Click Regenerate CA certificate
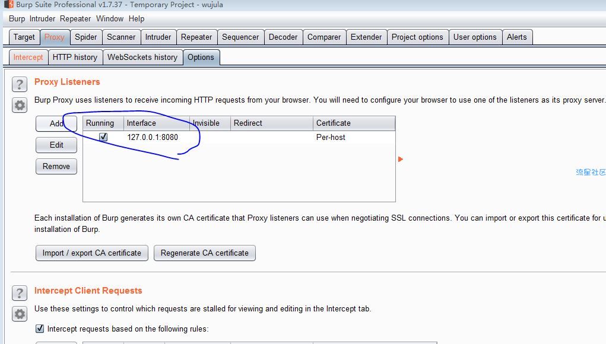The height and width of the screenshot is (344, 606). tap(204, 253)
